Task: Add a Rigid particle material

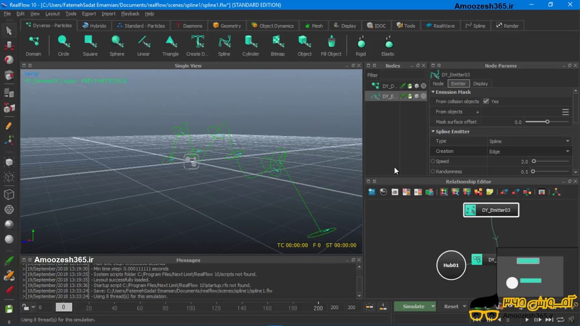Action: (x=361, y=46)
